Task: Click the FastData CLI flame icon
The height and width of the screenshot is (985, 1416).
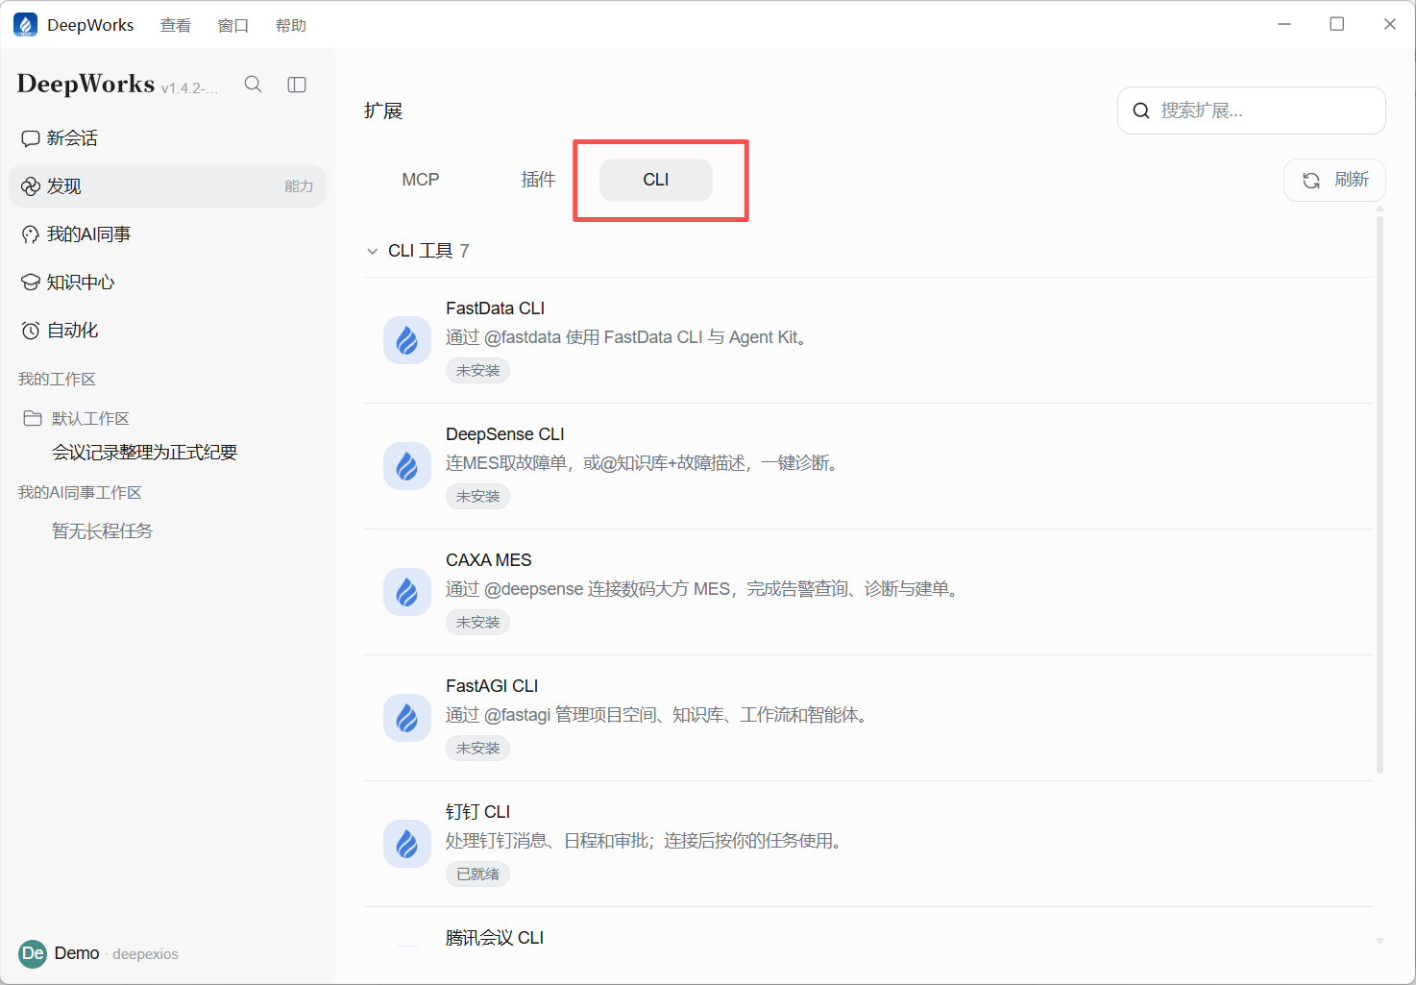Action: pyautogui.click(x=407, y=340)
